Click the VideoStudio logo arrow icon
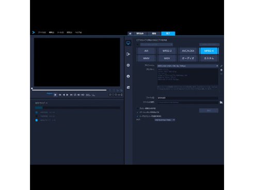Image resolution: width=253 pixels, height=190 pixels. pyautogui.click(x=34, y=33)
